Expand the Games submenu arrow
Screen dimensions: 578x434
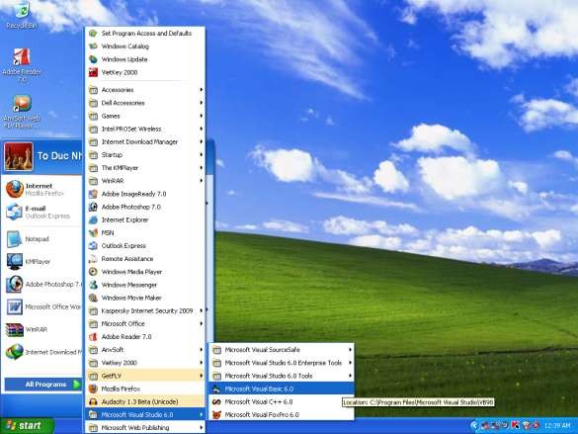pyautogui.click(x=202, y=116)
